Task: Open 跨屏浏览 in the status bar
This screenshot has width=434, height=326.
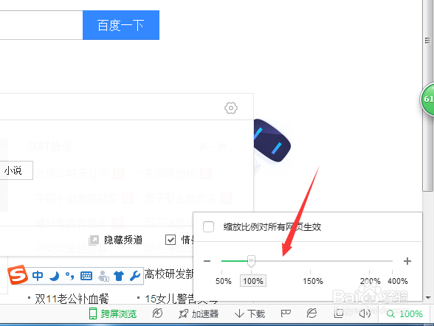Action: (x=112, y=314)
